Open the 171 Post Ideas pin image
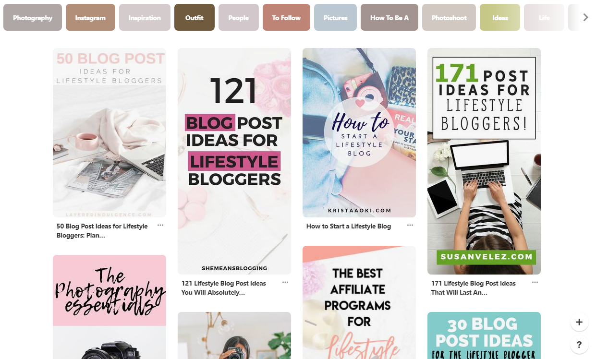 (x=484, y=161)
